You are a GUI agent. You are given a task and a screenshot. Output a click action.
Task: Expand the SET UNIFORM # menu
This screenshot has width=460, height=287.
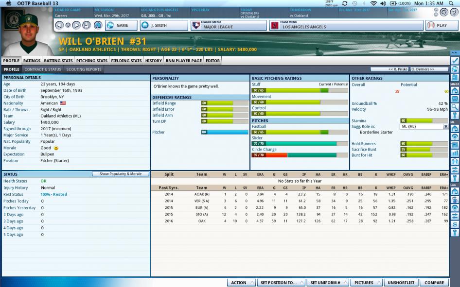tap(328, 283)
